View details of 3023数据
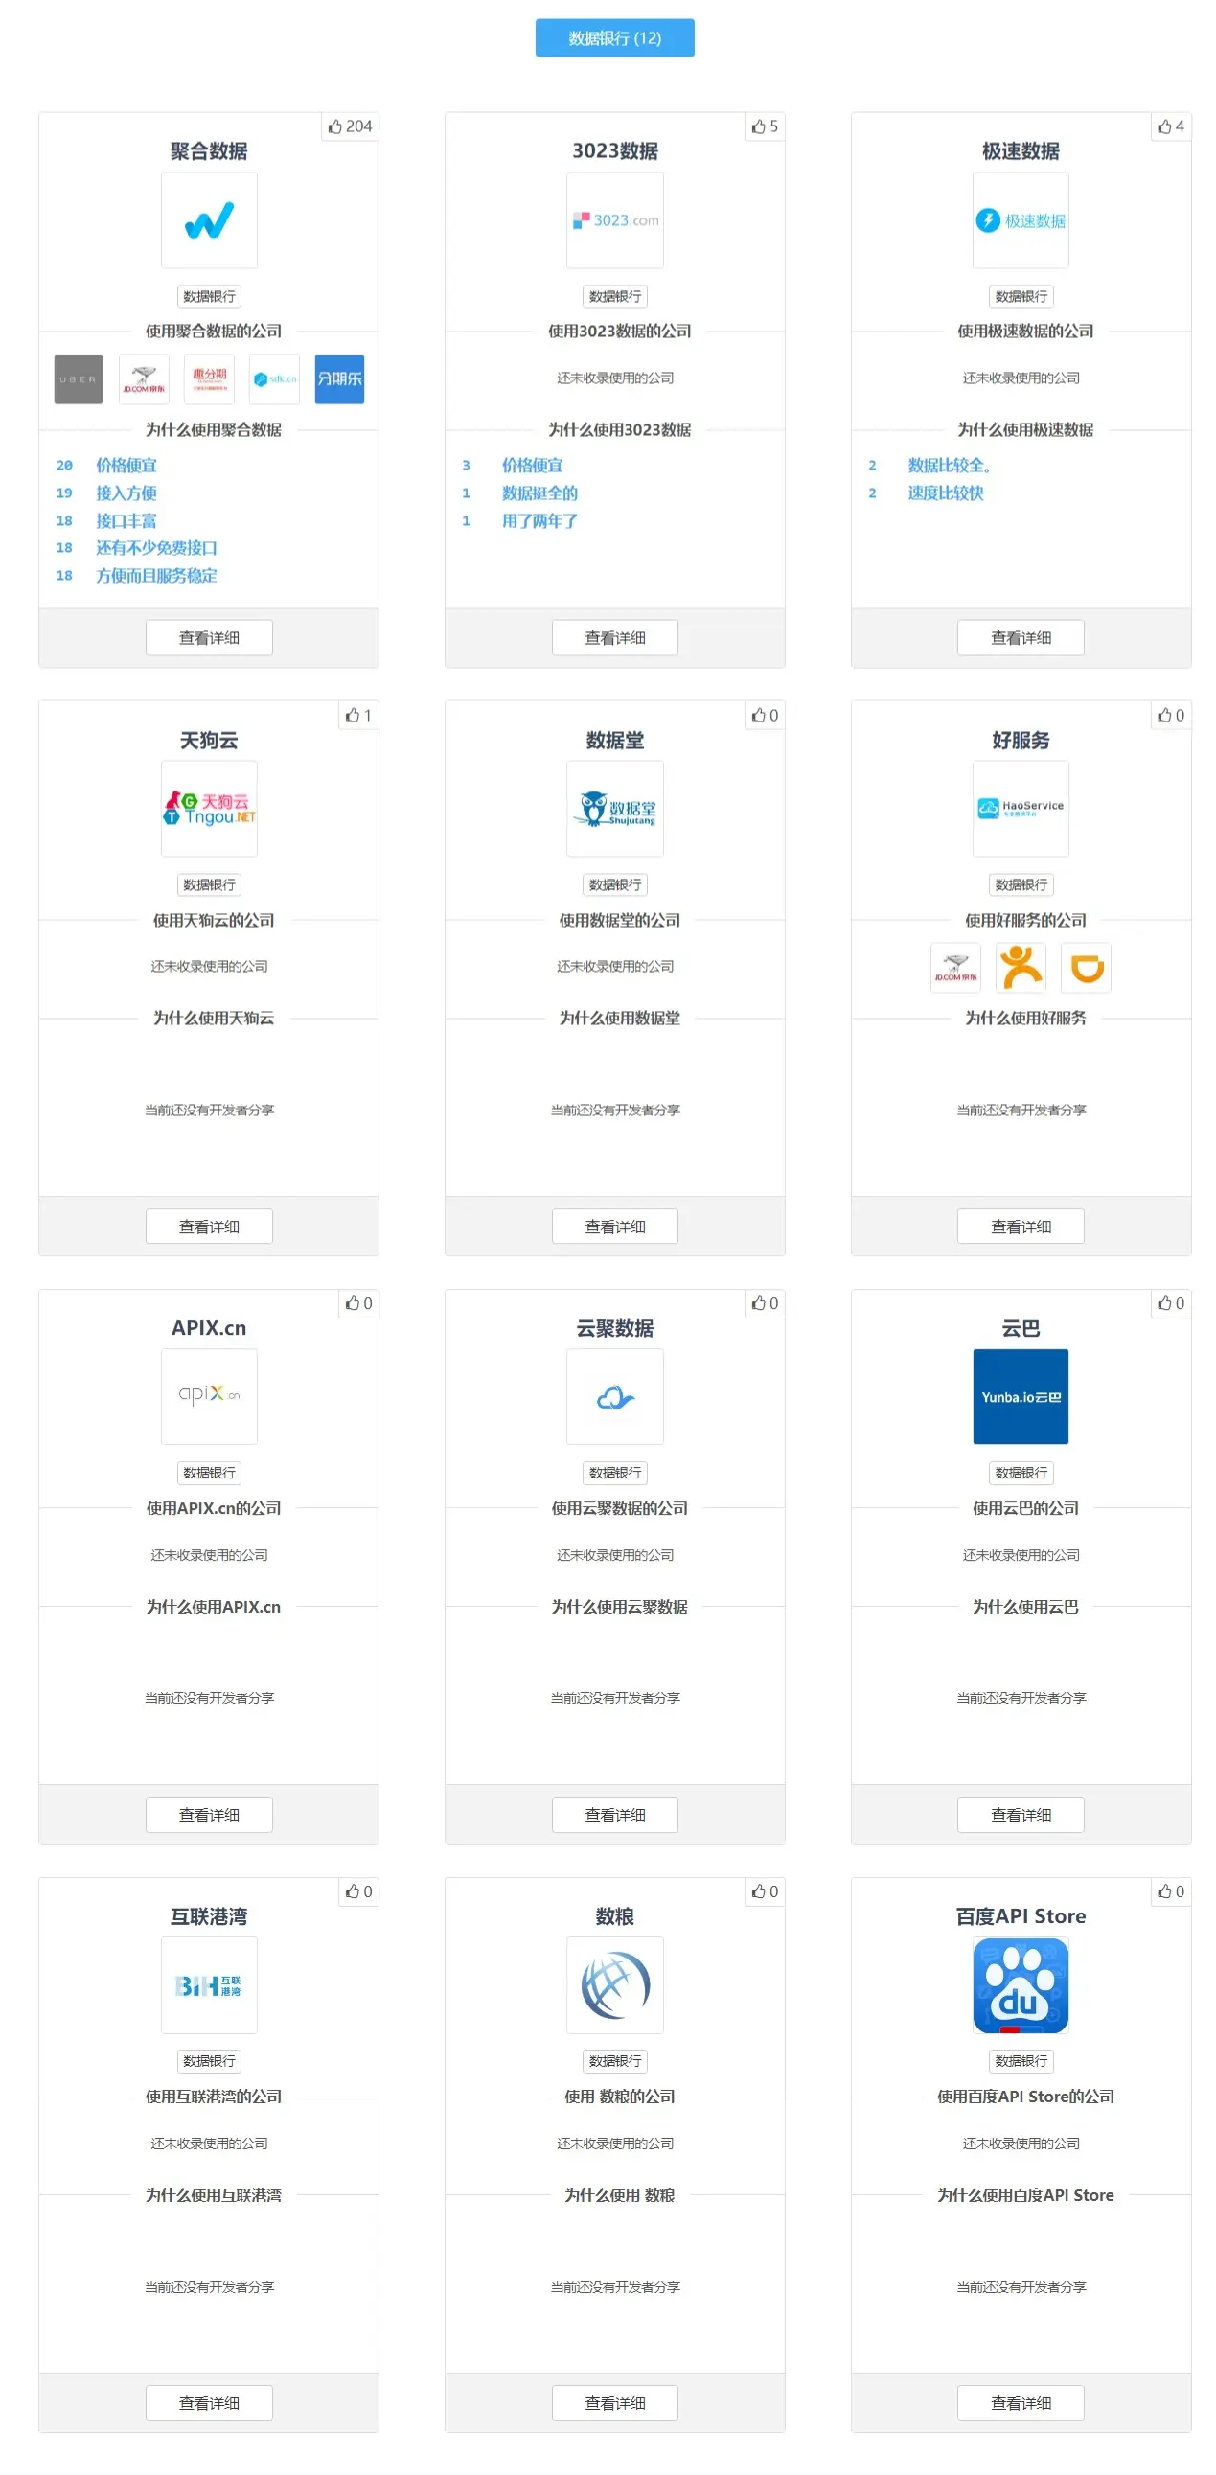The height and width of the screenshot is (2475, 1216). 615,637
